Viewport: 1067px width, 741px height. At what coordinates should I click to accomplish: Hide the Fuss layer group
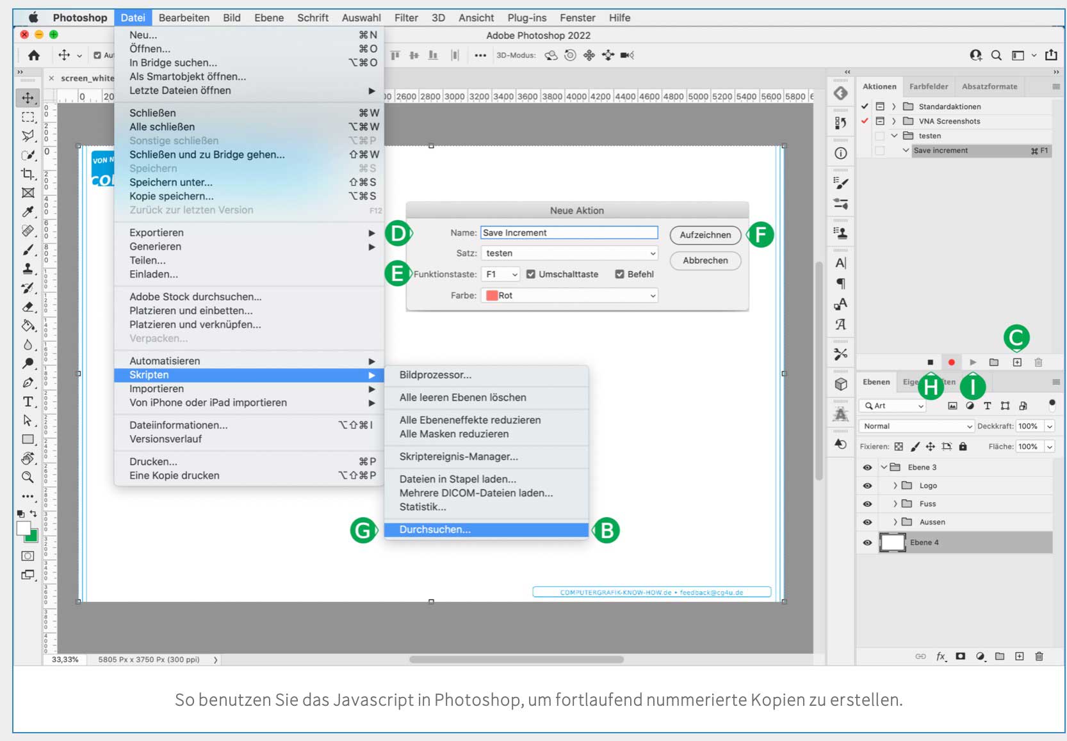pyautogui.click(x=867, y=504)
